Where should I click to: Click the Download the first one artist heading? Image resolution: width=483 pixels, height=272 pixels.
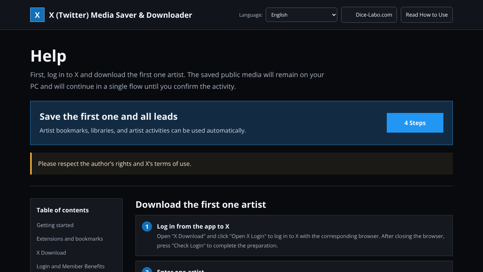(x=201, y=204)
